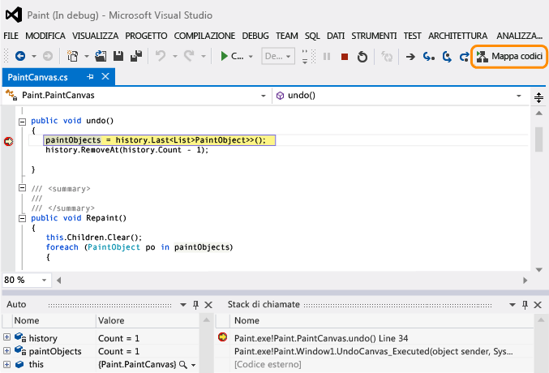Viewport: 549px width, 373px height.
Task: Open the Paint.PaintCanvas class dropdown
Action: coord(264,96)
